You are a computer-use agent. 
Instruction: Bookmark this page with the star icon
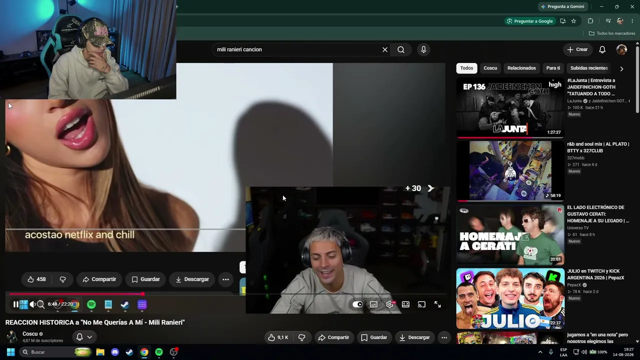click(574, 21)
